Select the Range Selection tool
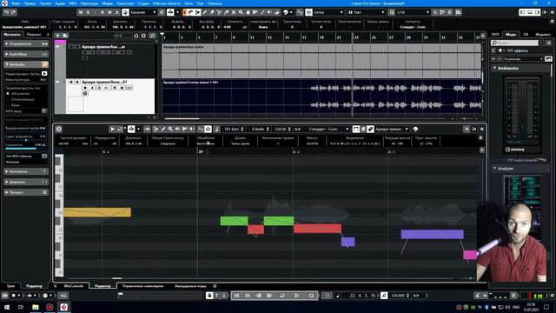This screenshot has height=313, width=556. click(x=197, y=12)
